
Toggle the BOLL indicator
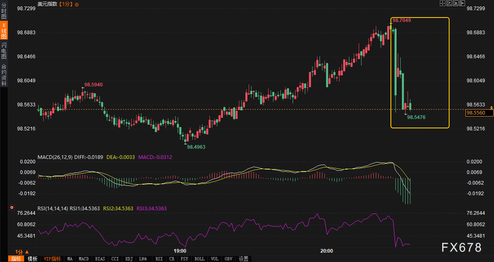(x=199, y=259)
